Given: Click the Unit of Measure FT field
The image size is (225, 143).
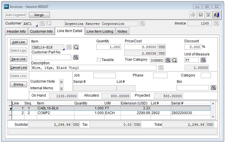Looking at the screenshot, I should pos(191,60).
